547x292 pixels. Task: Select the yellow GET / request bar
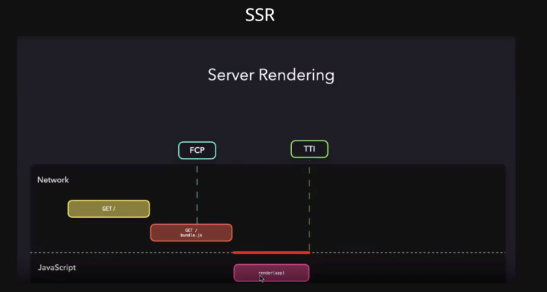pos(109,209)
